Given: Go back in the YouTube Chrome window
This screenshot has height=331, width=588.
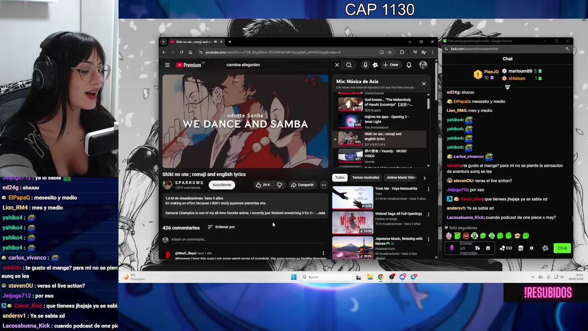Looking at the screenshot, I should click(164, 52).
